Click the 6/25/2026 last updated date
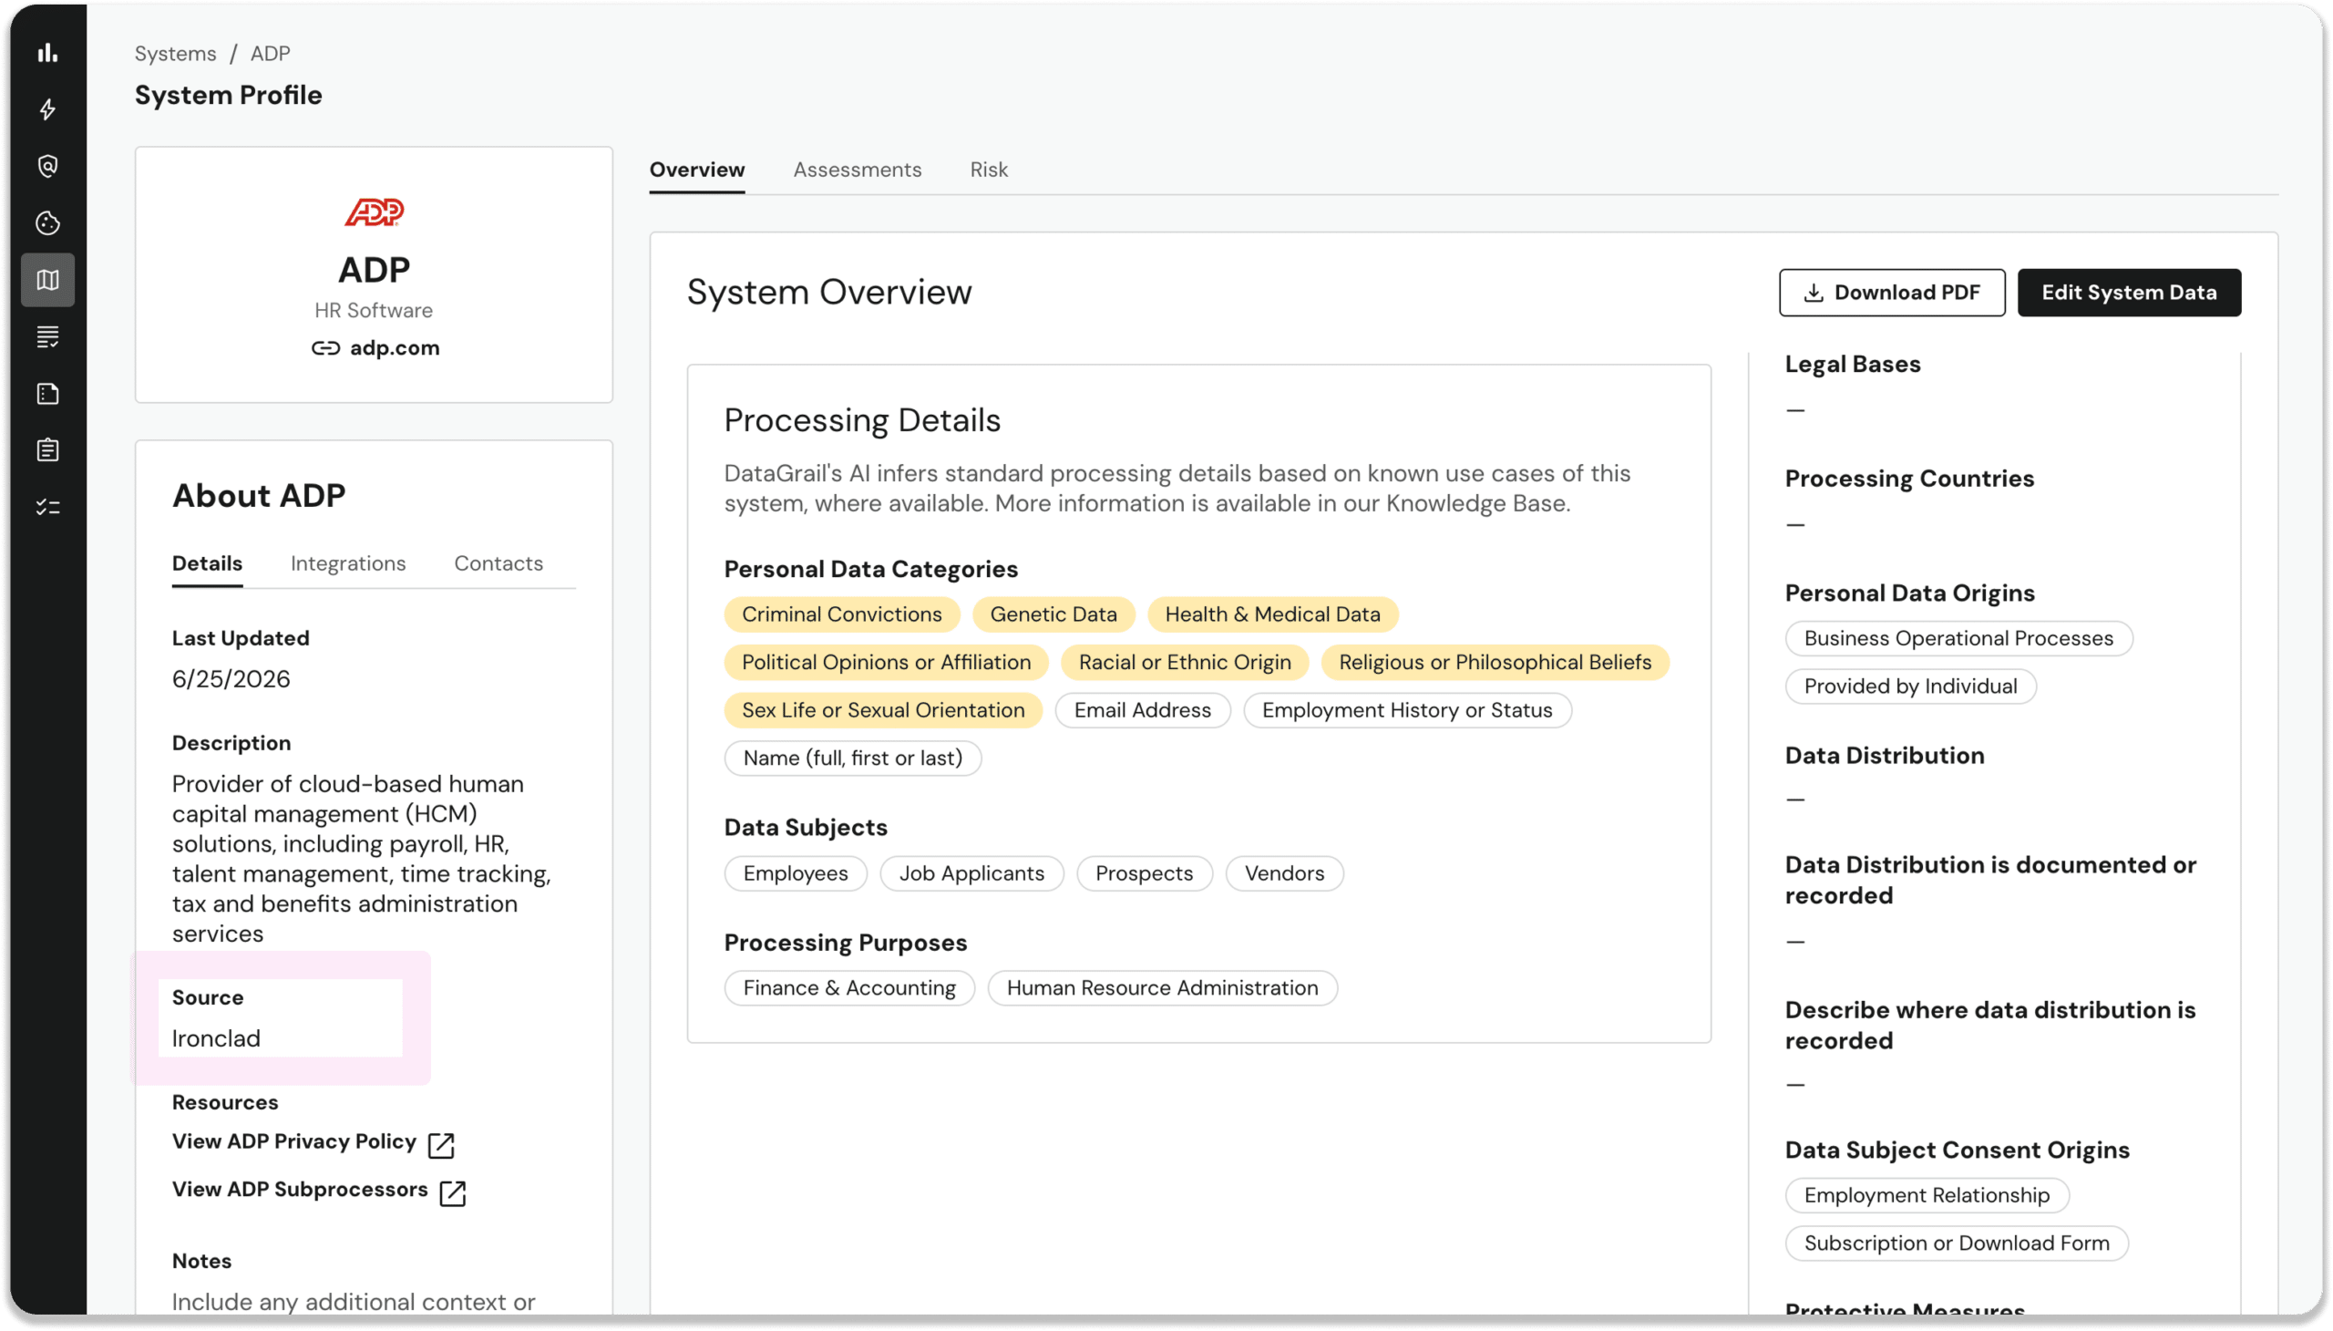Image resolution: width=2333 pixels, height=1331 pixels. [x=231, y=679]
